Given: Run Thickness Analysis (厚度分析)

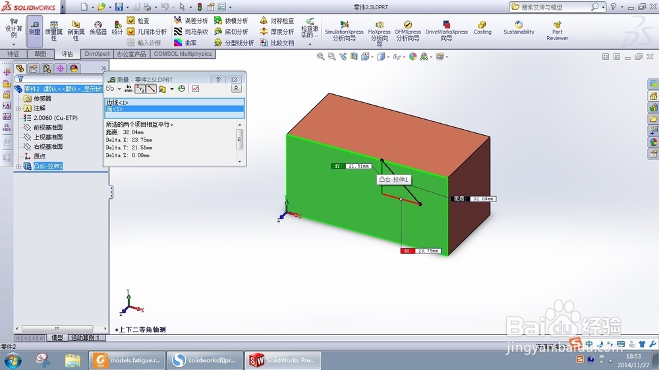Looking at the screenshot, I should [x=277, y=32].
